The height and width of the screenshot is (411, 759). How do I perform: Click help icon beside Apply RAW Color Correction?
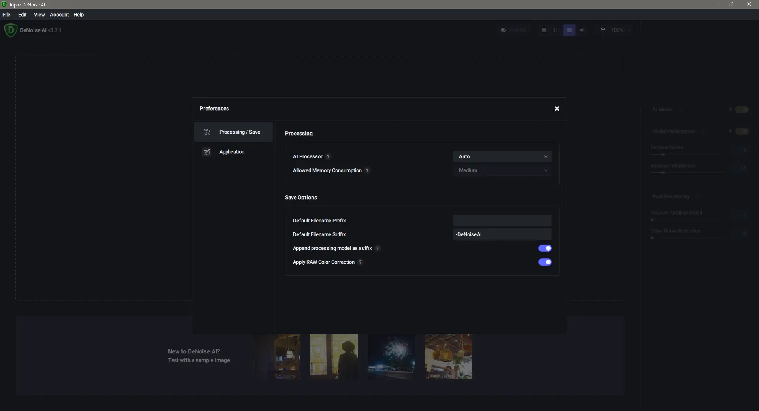[360, 262]
